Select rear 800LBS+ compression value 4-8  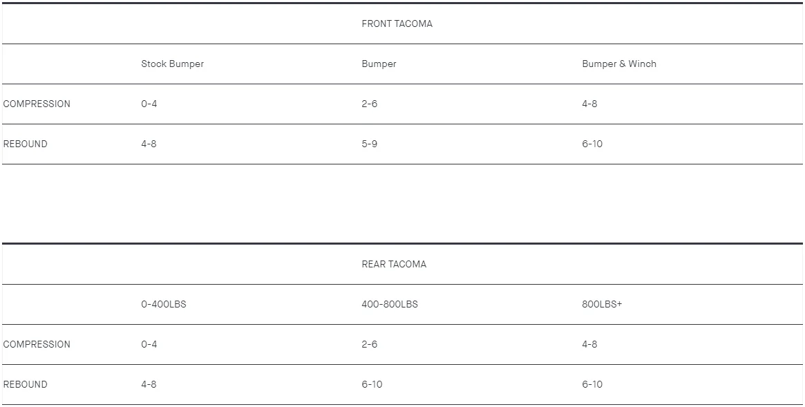click(x=589, y=344)
